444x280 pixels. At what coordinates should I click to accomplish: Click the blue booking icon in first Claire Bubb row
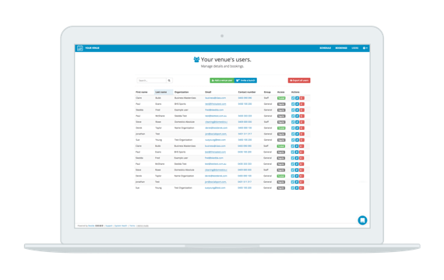click(297, 98)
